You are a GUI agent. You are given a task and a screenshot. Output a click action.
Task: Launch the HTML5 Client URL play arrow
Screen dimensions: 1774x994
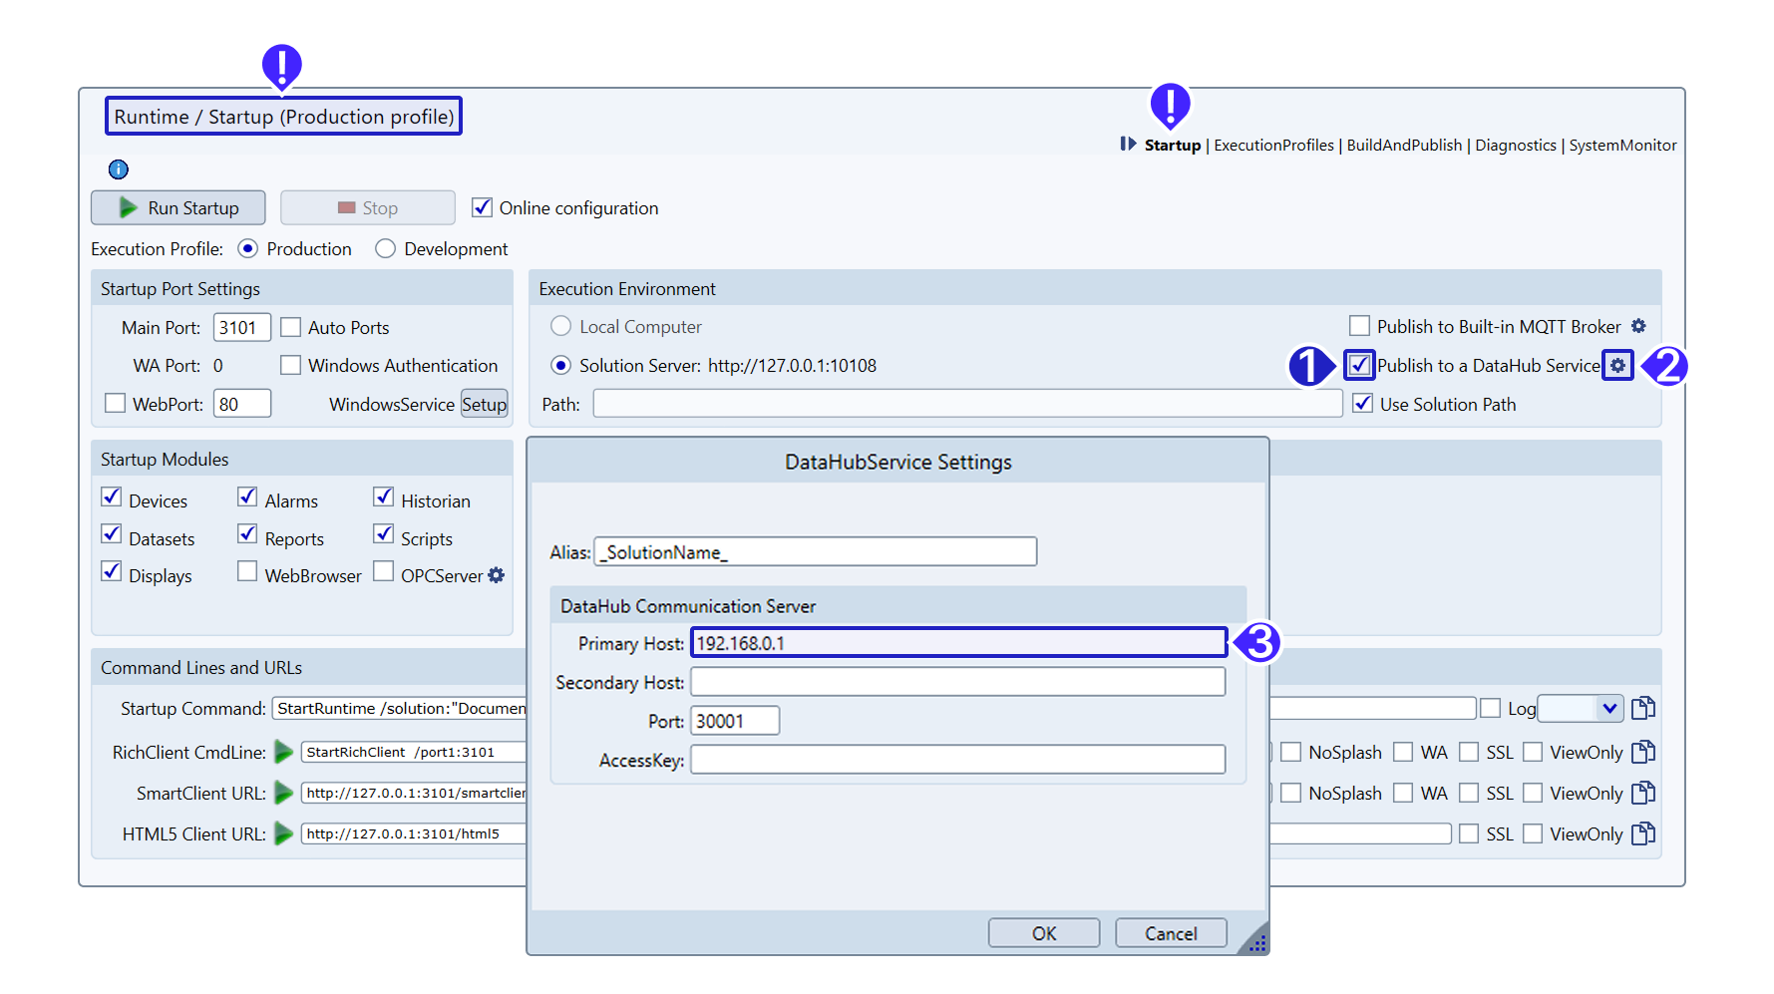point(284,833)
